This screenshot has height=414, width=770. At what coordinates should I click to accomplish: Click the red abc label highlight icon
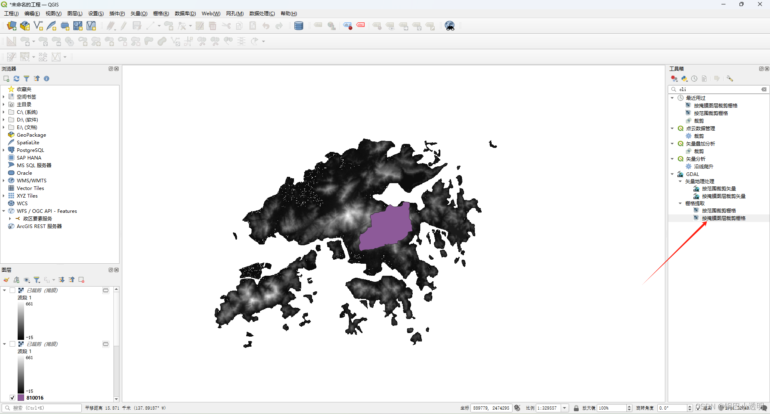(x=361, y=25)
